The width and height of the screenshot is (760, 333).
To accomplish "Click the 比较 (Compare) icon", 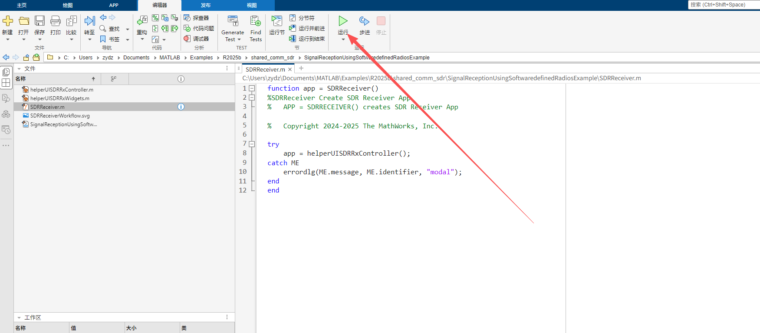I will (x=71, y=21).
